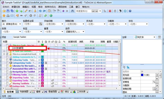Click the smiley button in the 图标 row
This screenshot has height=99, width=164.
point(157,92)
